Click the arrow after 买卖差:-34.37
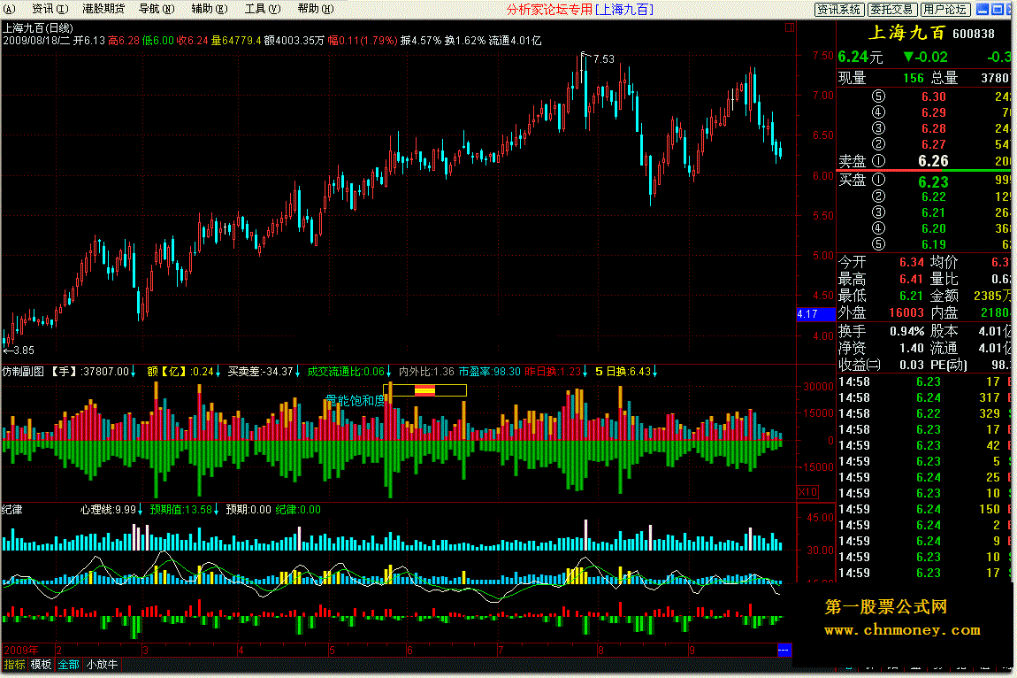The image size is (1017, 678). point(298,372)
